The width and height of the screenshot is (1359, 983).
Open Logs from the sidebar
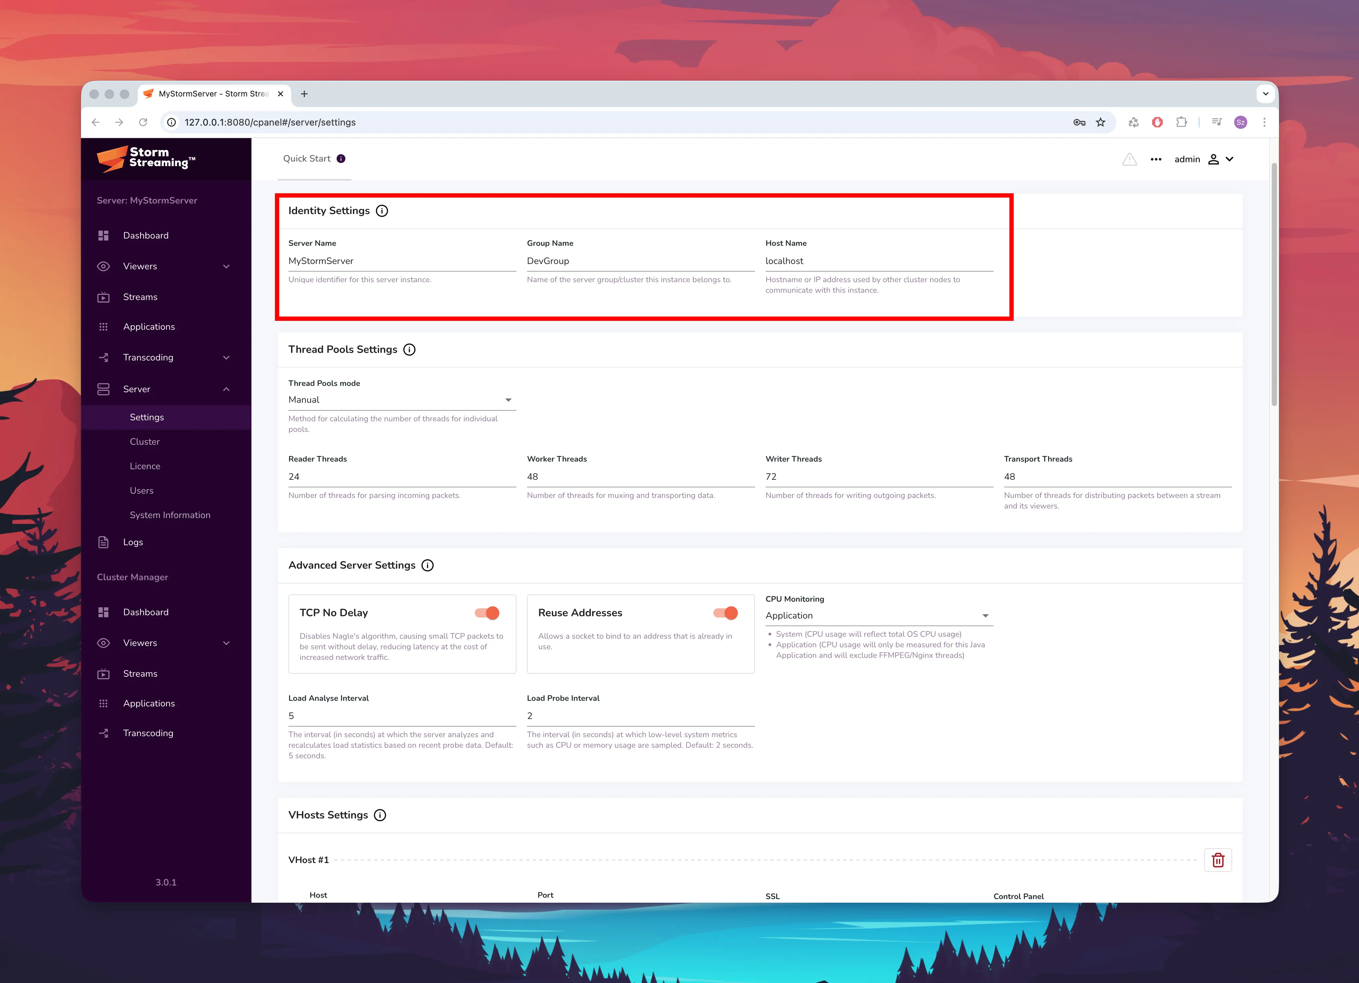133,542
